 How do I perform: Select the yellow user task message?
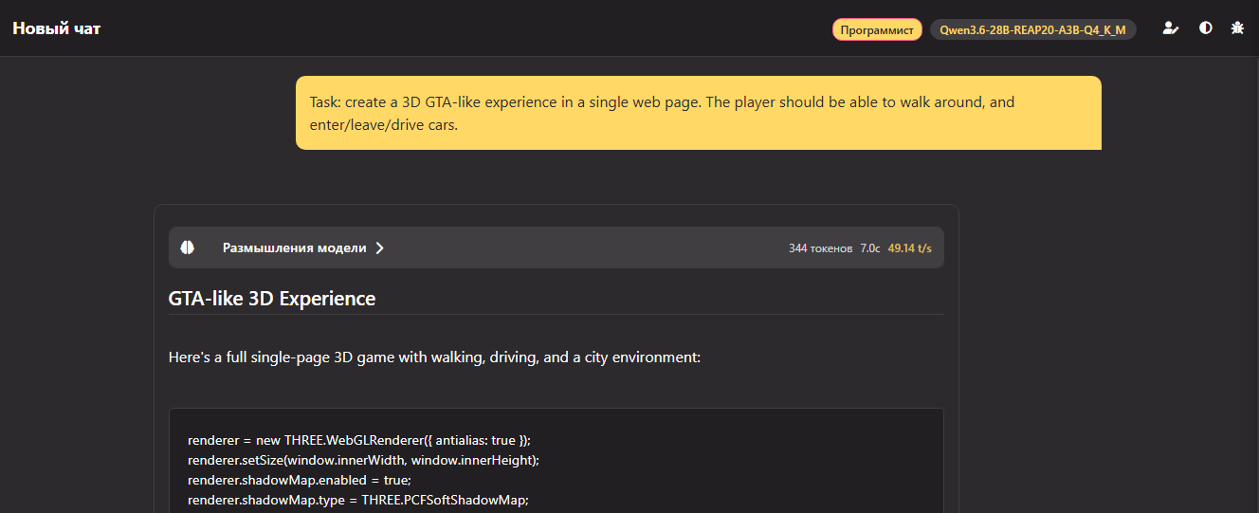coord(699,113)
